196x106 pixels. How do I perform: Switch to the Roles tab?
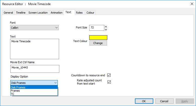click(79, 13)
